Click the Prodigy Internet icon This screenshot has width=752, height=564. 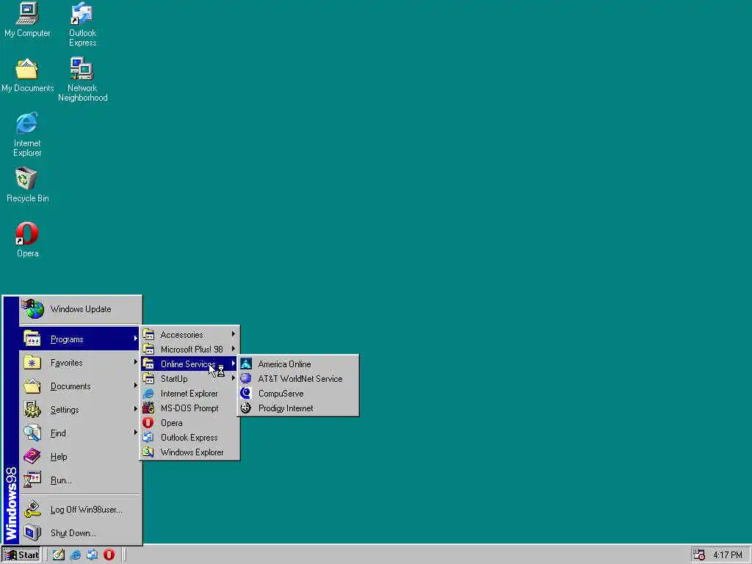(245, 408)
